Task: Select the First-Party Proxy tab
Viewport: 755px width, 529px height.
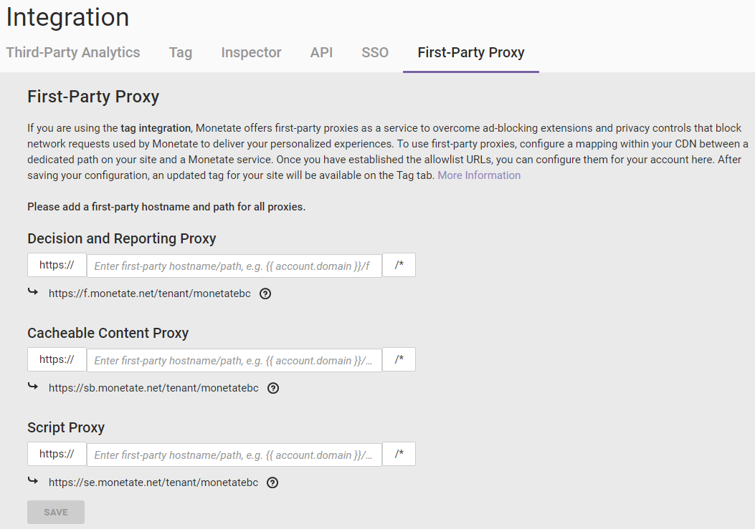Action: [x=471, y=52]
